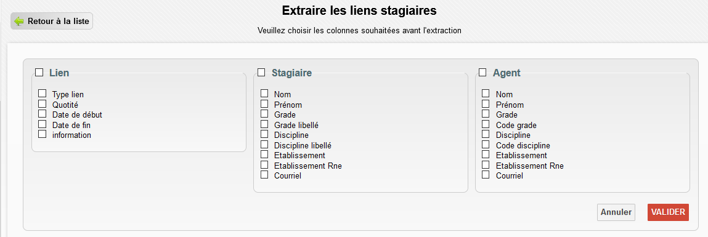708x237 pixels.
Task: Tick the Quotité checkbox
Action: tap(42, 104)
